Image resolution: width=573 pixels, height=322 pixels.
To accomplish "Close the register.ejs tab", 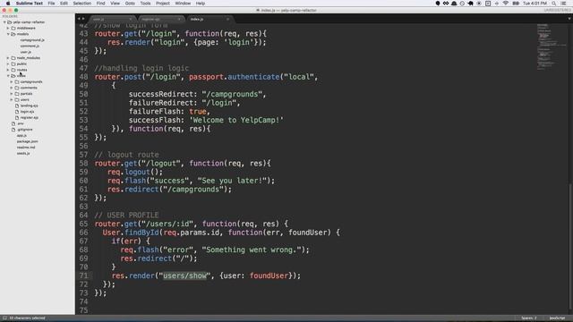I will pyautogui.click(x=179, y=19).
